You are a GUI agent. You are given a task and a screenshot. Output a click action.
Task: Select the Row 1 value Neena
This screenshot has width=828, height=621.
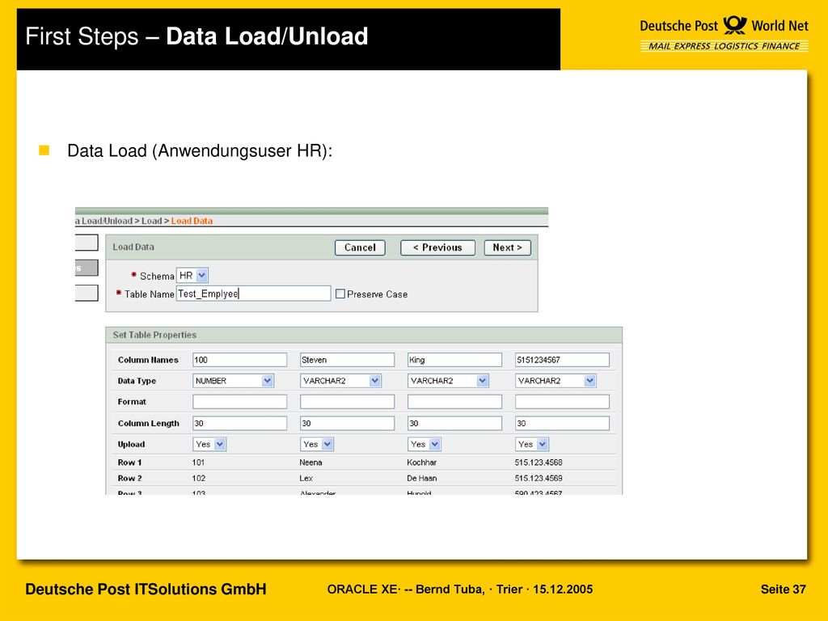coord(310,462)
